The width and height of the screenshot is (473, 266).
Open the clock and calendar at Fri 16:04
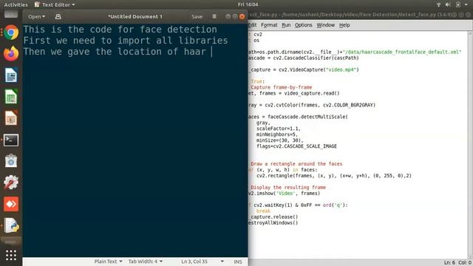pyautogui.click(x=248, y=4)
